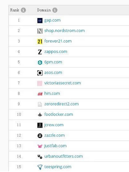This screenshot has height=172, width=129.
Task: Follow the footlocker.com link
Action: (59, 115)
